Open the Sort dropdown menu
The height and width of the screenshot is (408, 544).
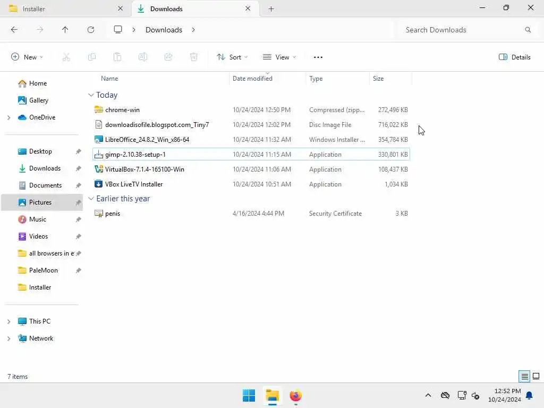[232, 57]
